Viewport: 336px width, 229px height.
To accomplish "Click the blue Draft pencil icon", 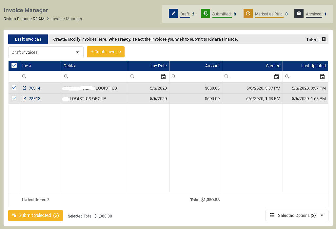I will pos(173,13).
